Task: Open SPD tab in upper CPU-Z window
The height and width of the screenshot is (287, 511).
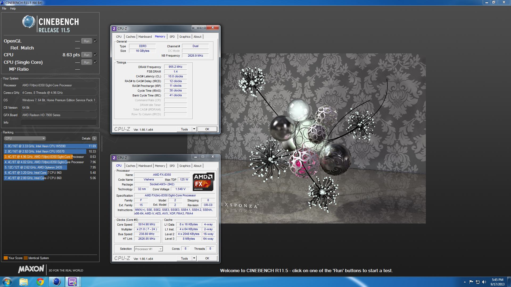Action: [172, 37]
